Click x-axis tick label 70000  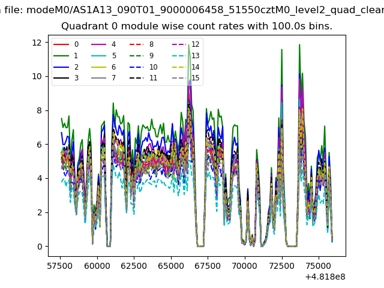point(245,266)
